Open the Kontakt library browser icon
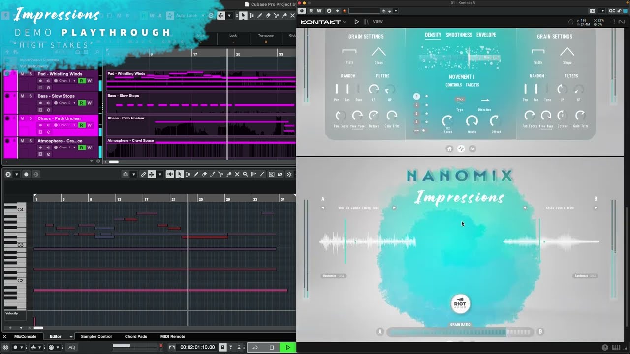This screenshot has width=630, height=354. pos(366,22)
